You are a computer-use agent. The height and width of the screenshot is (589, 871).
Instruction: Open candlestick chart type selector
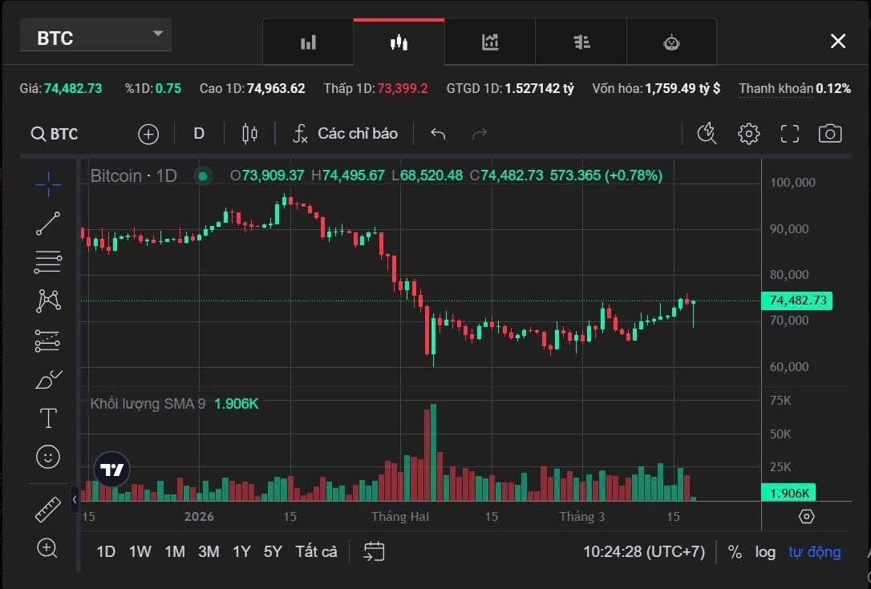point(249,134)
